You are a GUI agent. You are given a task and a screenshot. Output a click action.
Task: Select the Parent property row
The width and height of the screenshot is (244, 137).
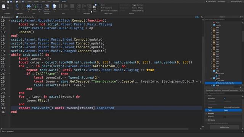223,110
